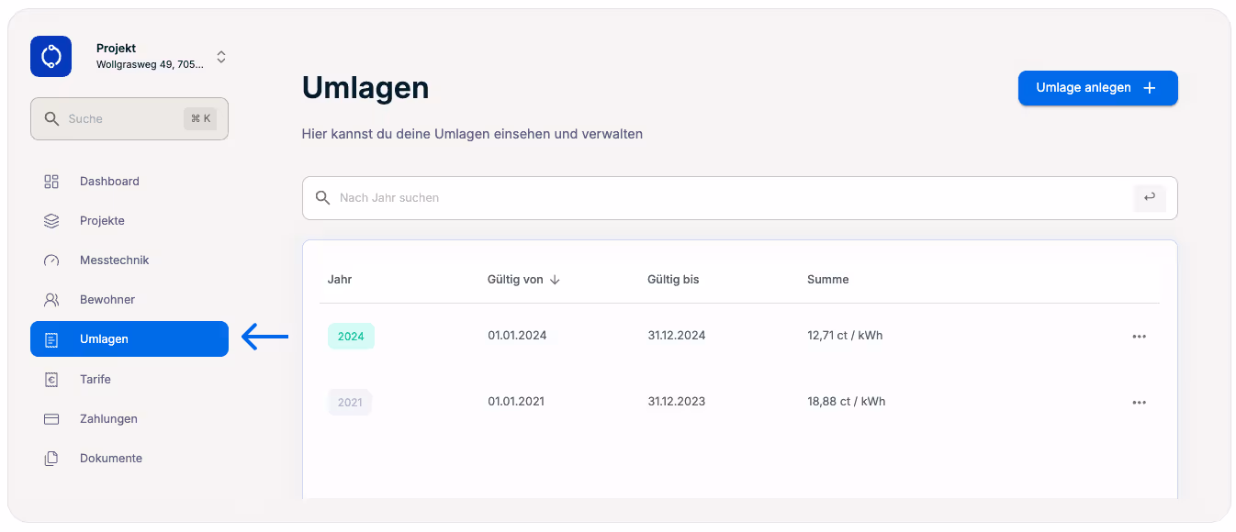Click the plus icon on Umlage anlegen
1236x532 pixels.
click(x=1149, y=88)
